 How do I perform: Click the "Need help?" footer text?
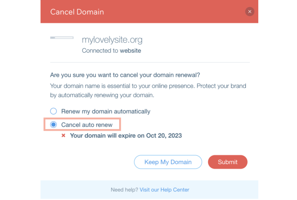click(x=124, y=190)
